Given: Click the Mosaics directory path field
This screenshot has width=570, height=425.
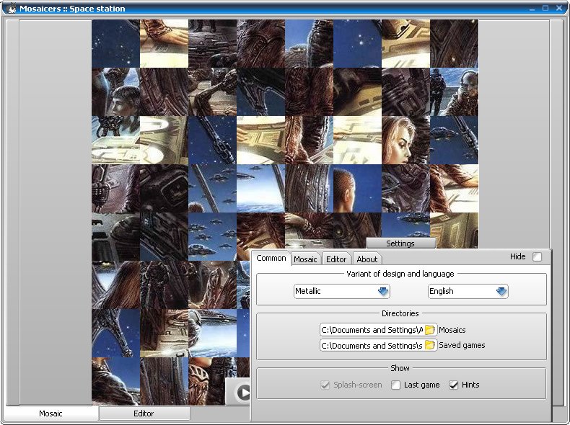Looking at the screenshot, I should 372,330.
